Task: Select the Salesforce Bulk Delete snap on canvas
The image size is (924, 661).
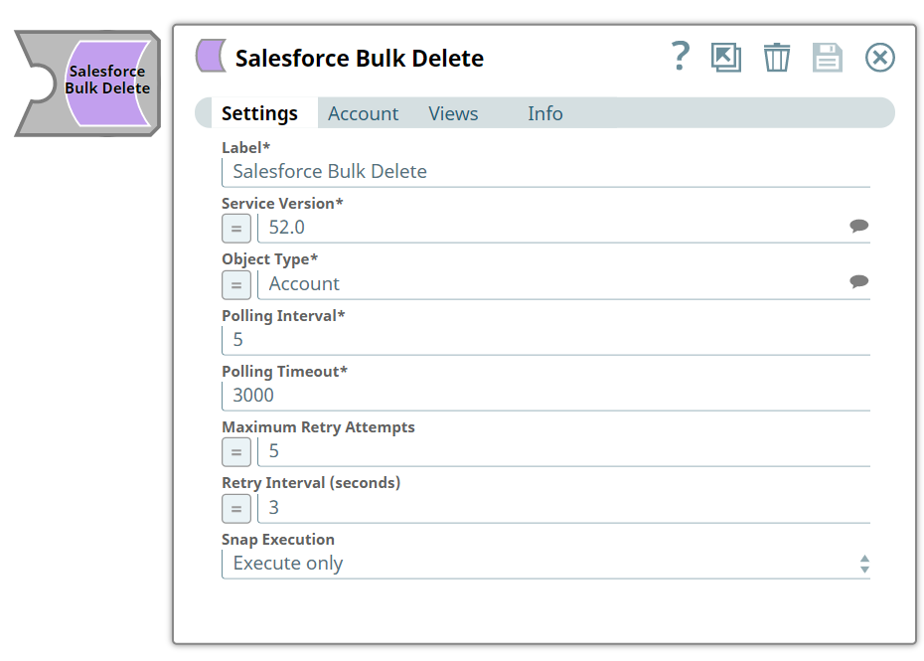Action: point(88,83)
